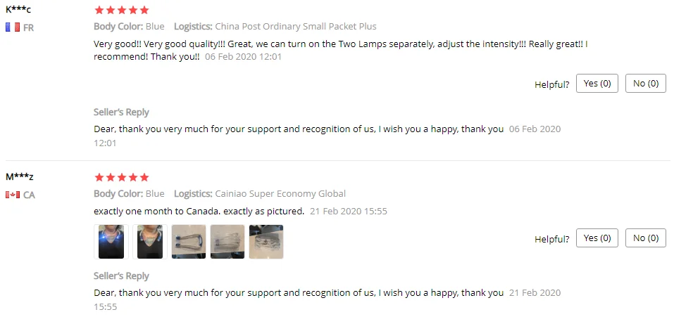Click Seller's Reply heading under K***c's review

coord(121,112)
